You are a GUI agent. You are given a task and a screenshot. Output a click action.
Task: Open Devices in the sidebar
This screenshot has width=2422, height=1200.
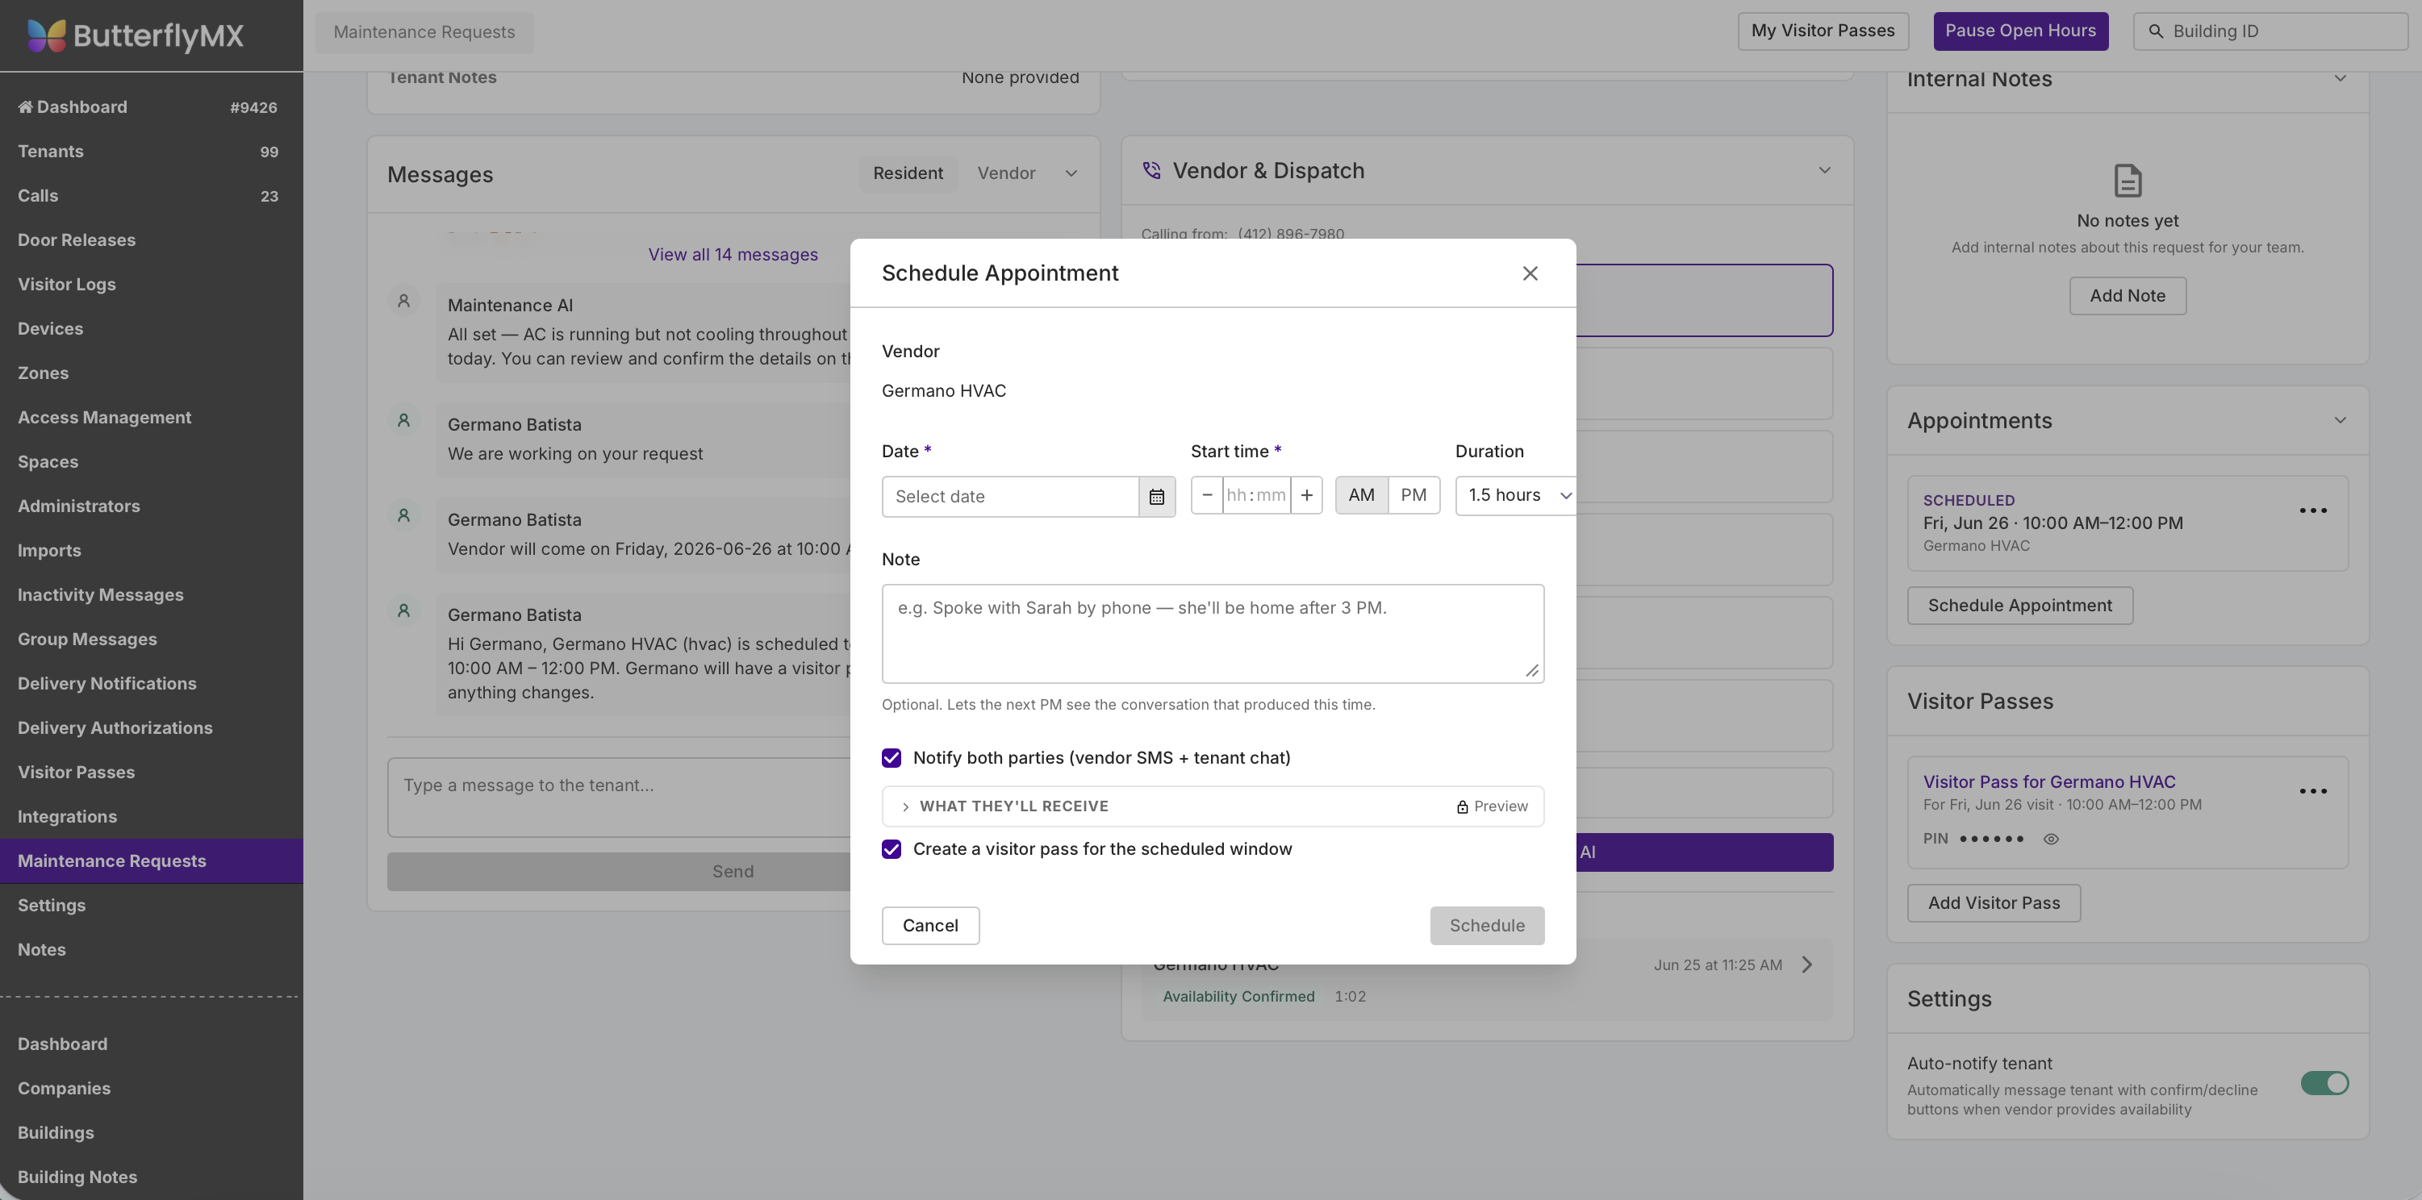click(x=152, y=328)
